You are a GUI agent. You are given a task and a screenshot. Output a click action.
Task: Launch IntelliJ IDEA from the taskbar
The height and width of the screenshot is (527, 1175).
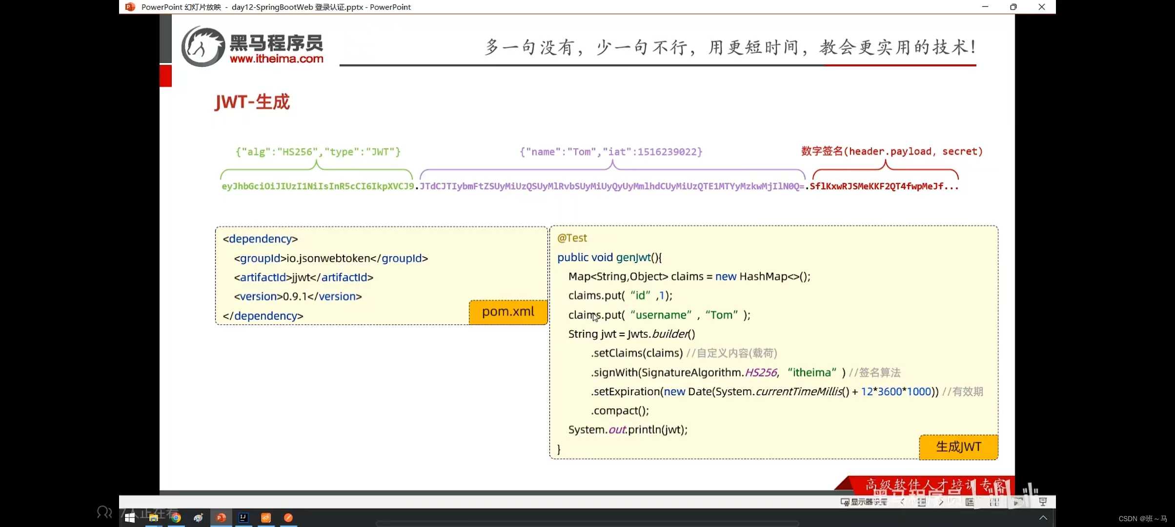(243, 518)
